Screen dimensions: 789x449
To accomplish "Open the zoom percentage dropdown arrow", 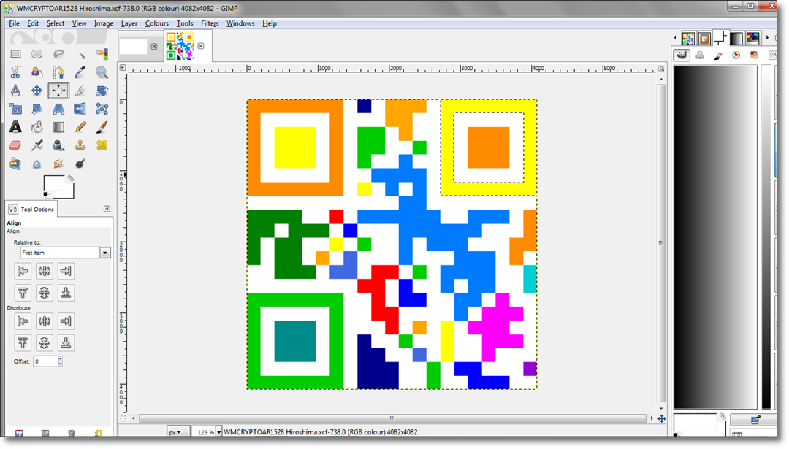I will click(x=218, y=432).
